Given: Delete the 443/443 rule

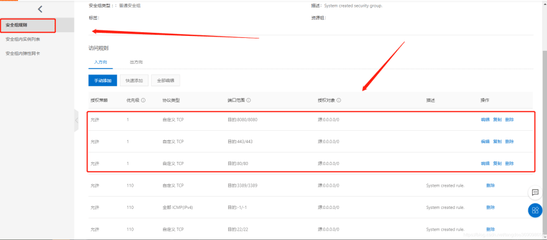Looking at the screenshot, I should (x=509, y=141).
